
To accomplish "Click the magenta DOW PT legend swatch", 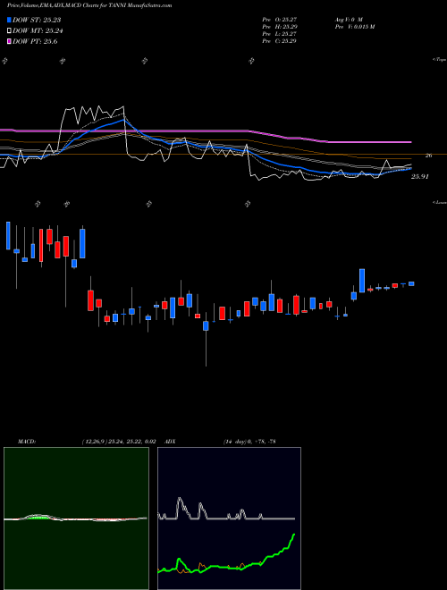I will (9, 41).
